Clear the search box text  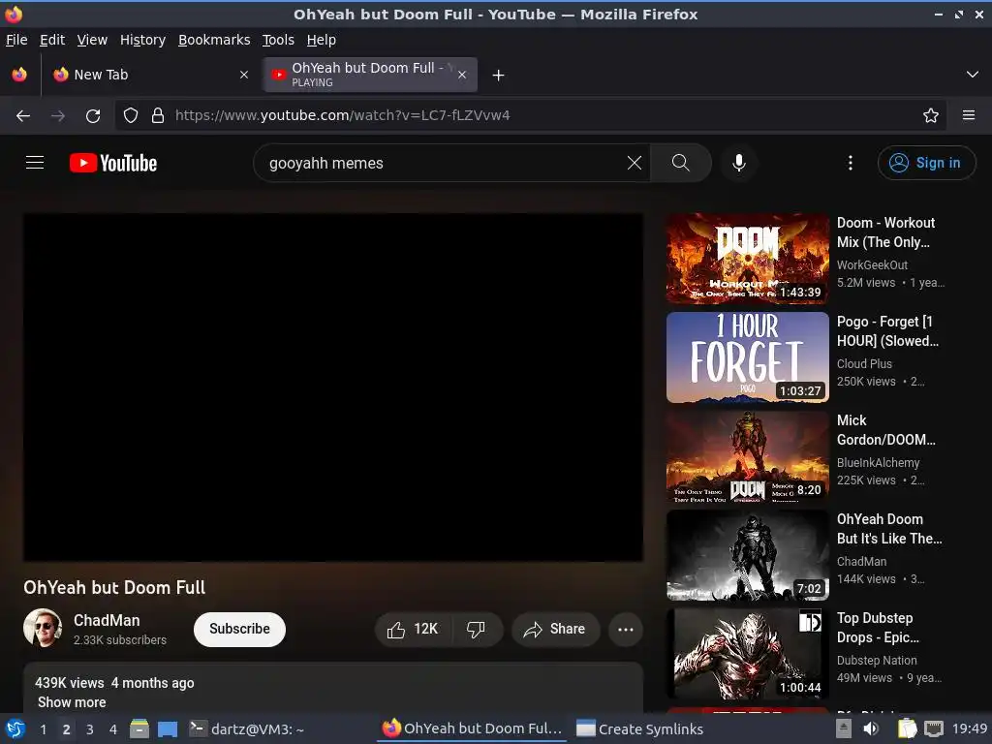coord(634,163)
